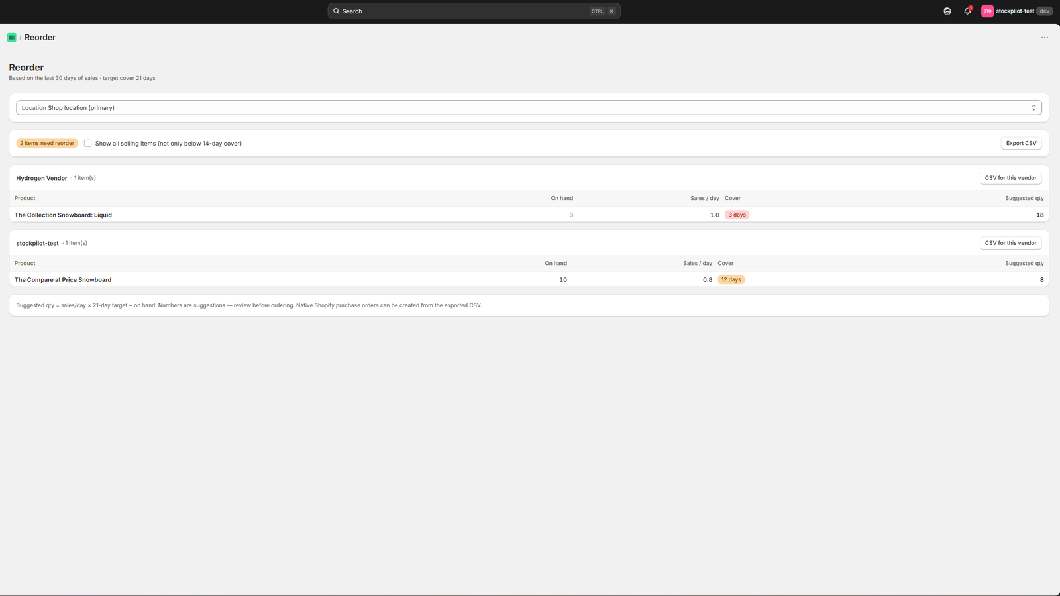Click the CTRL K shortcut hint
1060x596 pixels.
pyautogui.click(x=603, y=11)
